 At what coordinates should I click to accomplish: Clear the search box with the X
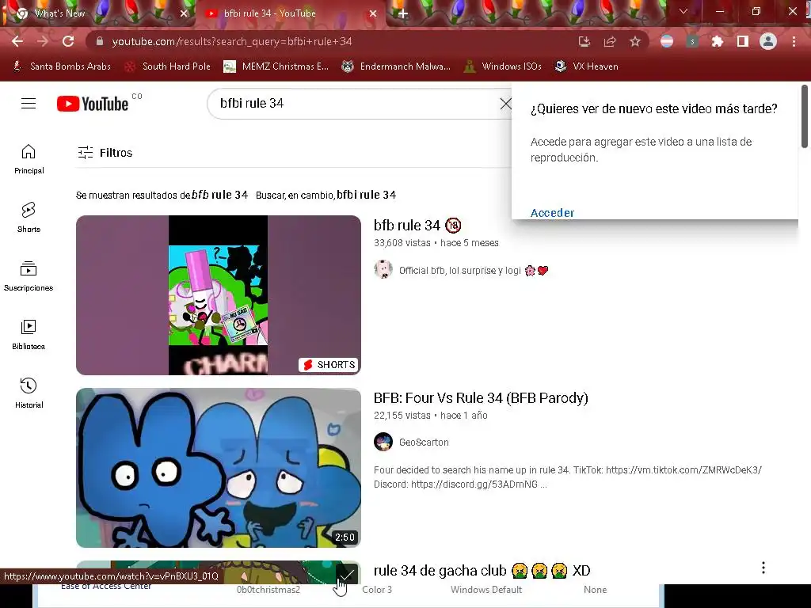506,104
